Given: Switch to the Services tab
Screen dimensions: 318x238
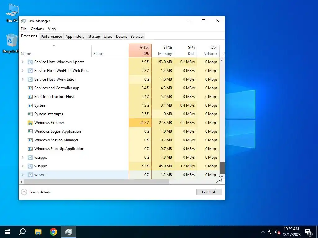Looking at the screenshot, I should (137, 37).
